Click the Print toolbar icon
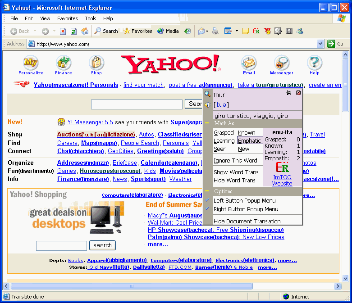The height and width of the screenshot is (303, 352). click(x=215, y=31)
